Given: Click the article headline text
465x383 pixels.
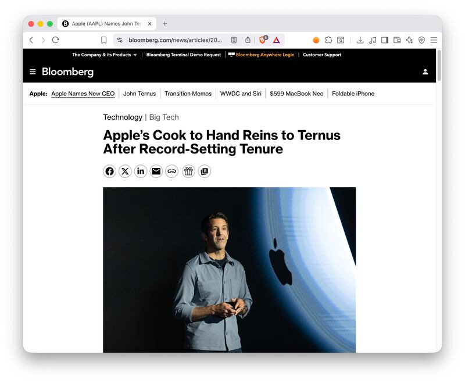Looking at the screenshot, I should (x=222, y=142).
